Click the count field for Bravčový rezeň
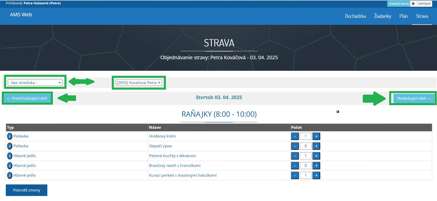The height and width of the screenshot is (201, 437). click(306, 166)
